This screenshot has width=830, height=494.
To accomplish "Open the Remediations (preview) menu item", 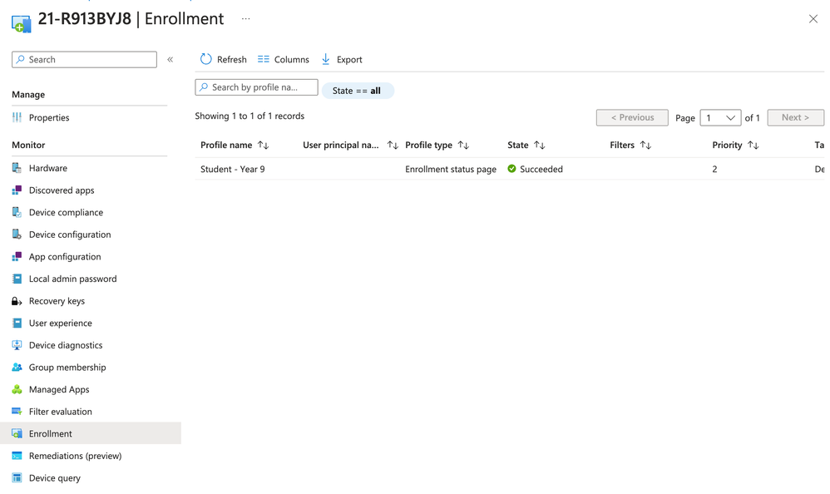I will click(x=75, y=456).
